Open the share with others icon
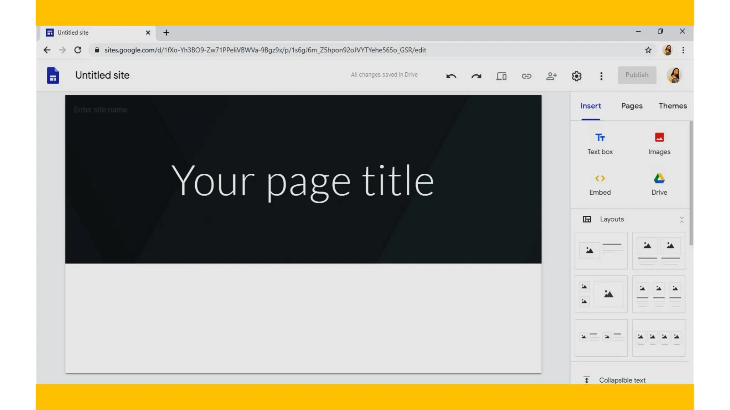The width and height of the screenshot is (730, 410). tap(551, 76)
